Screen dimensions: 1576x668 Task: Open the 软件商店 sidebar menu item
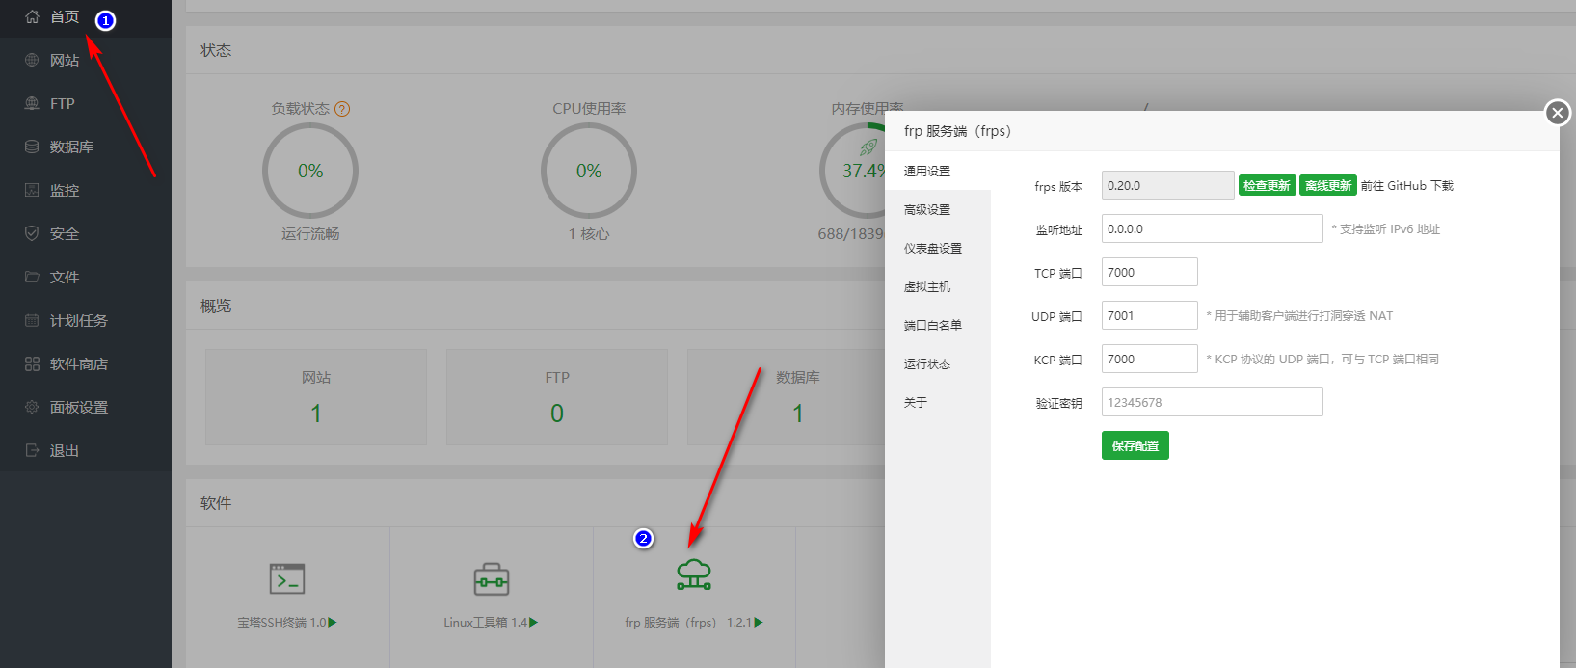[x=86, y=363]
